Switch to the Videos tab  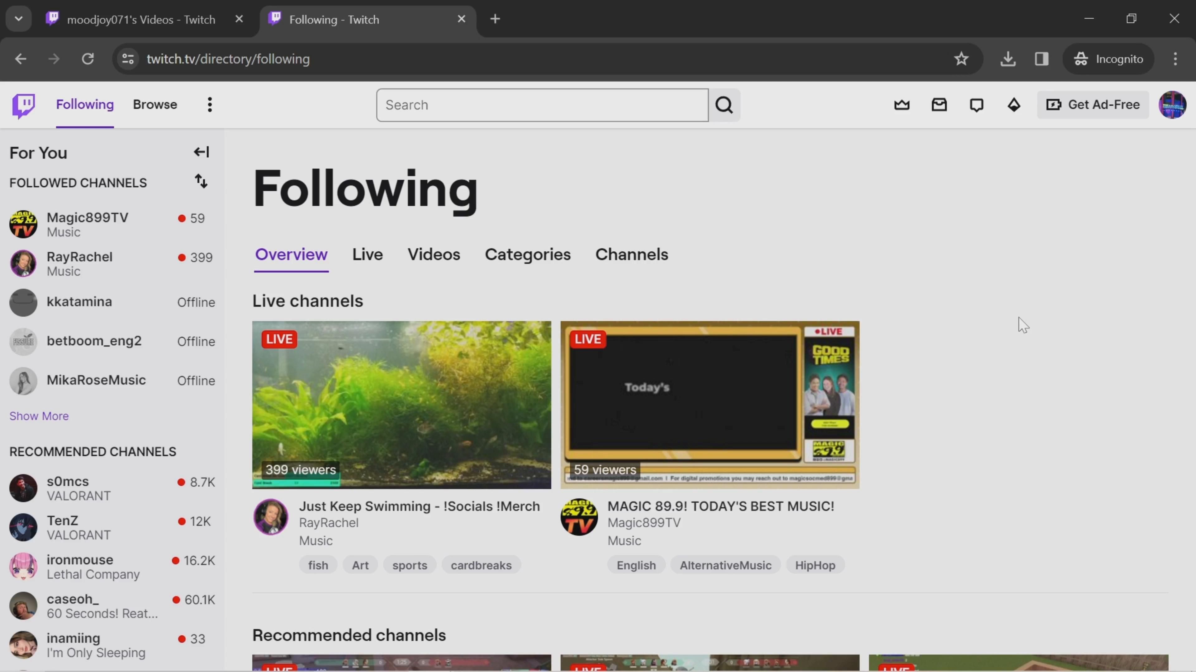tap(434, 254)
